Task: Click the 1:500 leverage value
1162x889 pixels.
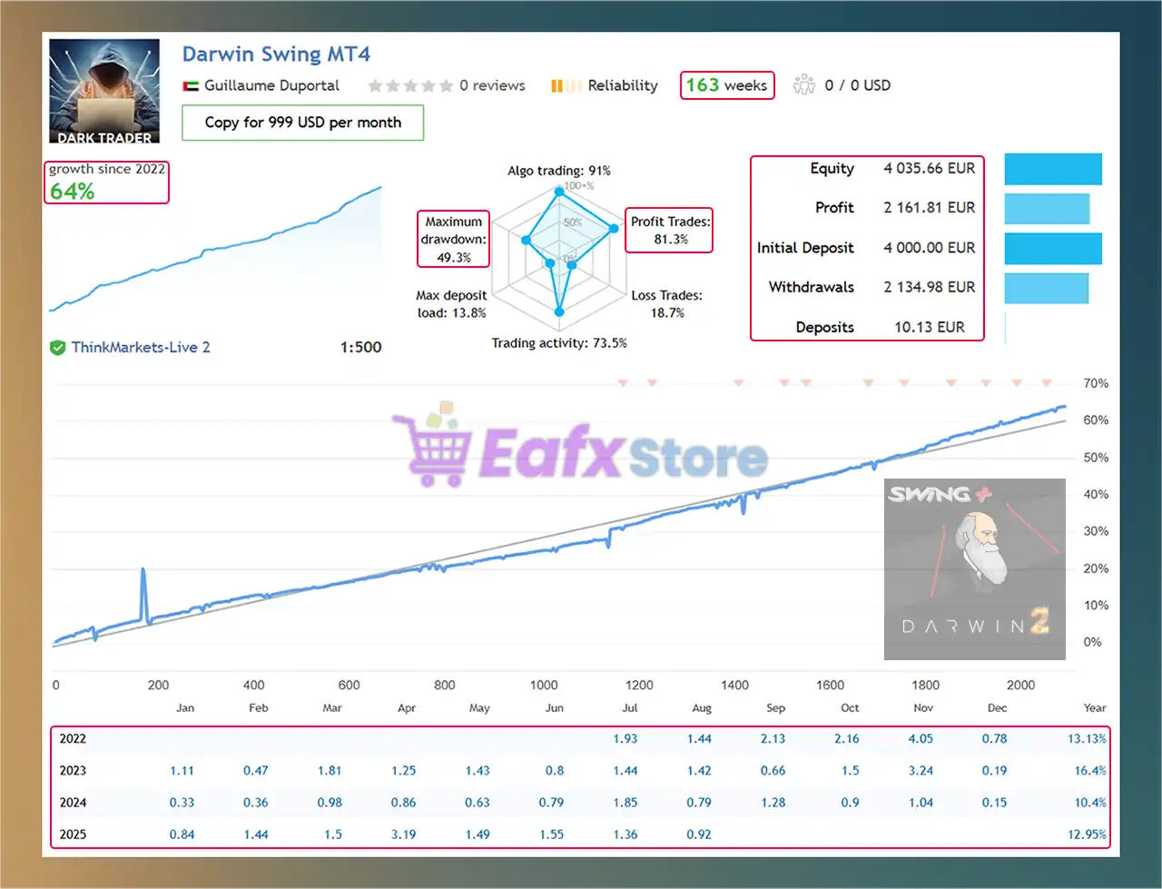Action: click(x=361, y=347)
